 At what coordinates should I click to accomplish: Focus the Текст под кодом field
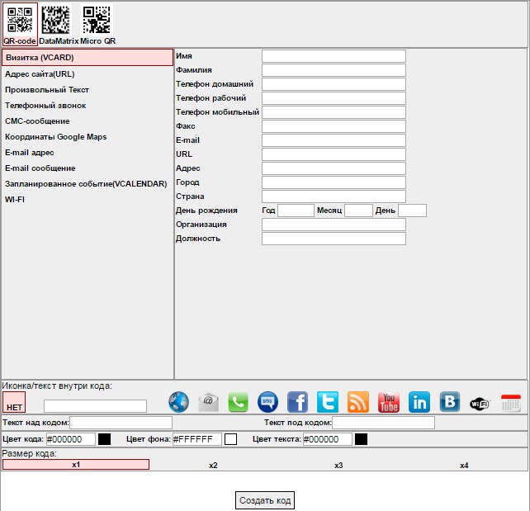383,423
